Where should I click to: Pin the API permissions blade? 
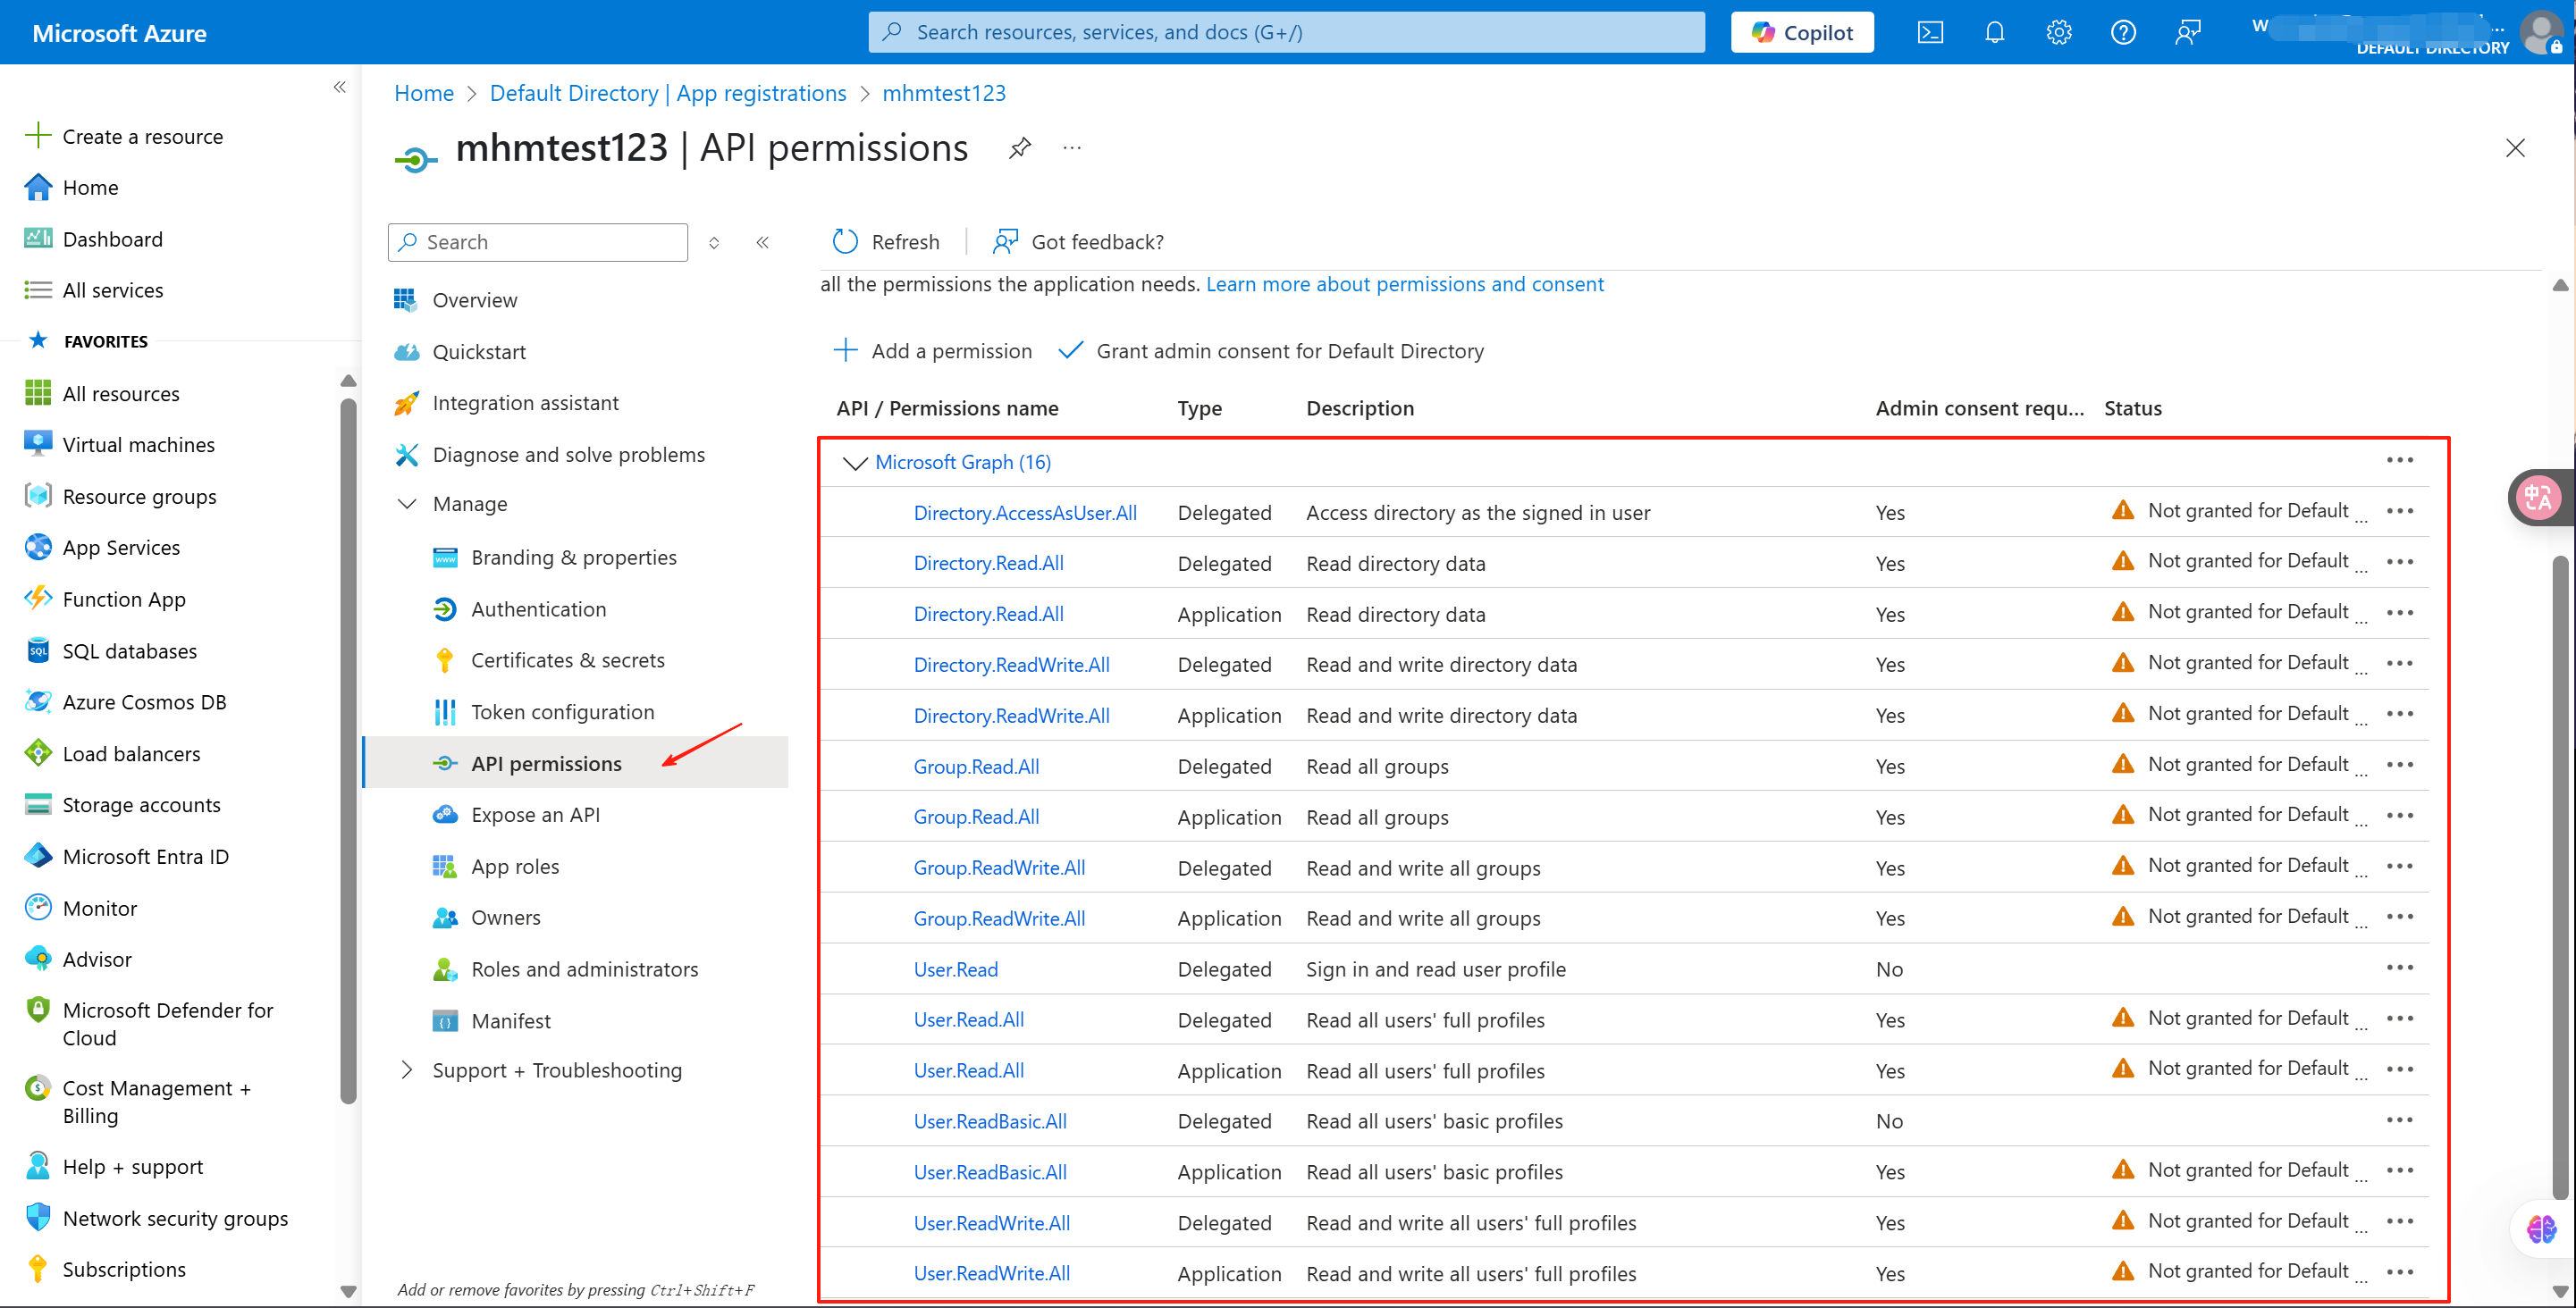(1019, 148)
